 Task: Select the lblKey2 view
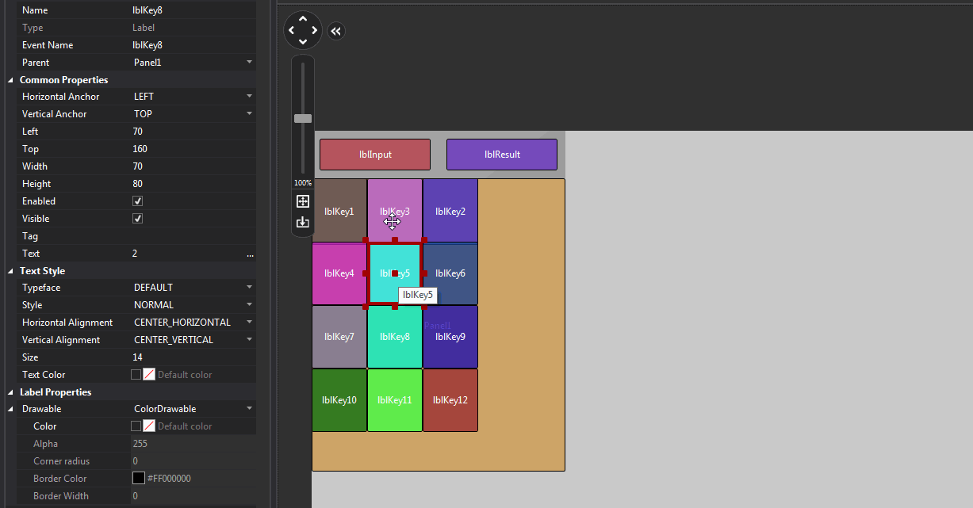coord(450,212)
